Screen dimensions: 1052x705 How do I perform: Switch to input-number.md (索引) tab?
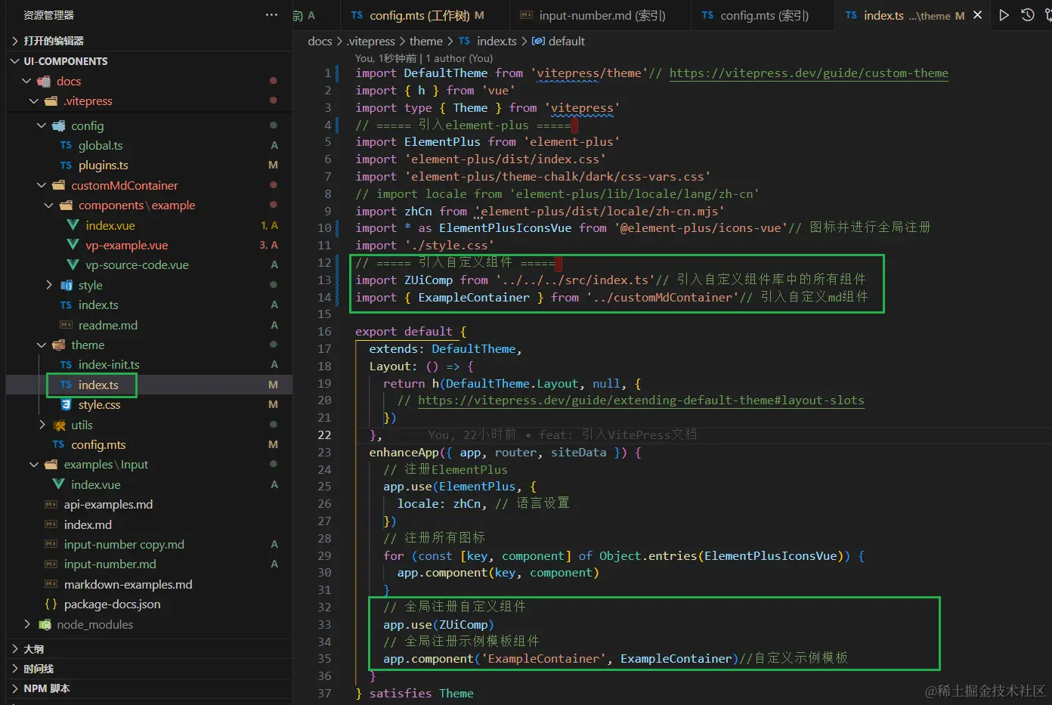pyautogui.click(x=602, y=15)
